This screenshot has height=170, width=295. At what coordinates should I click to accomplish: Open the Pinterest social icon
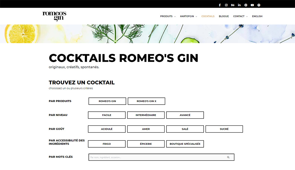coord(246,5)
